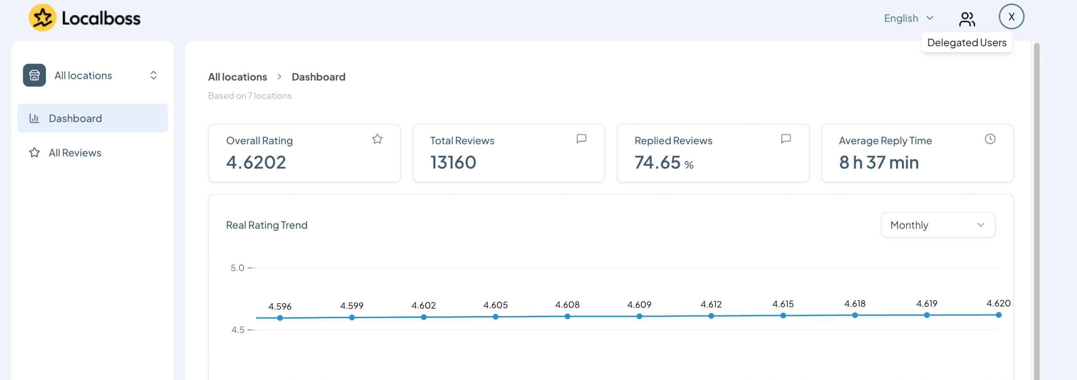The image size is (1077, 380).
Task: Click the All locations breadcrumb link
Action: [x=237, y=77]
